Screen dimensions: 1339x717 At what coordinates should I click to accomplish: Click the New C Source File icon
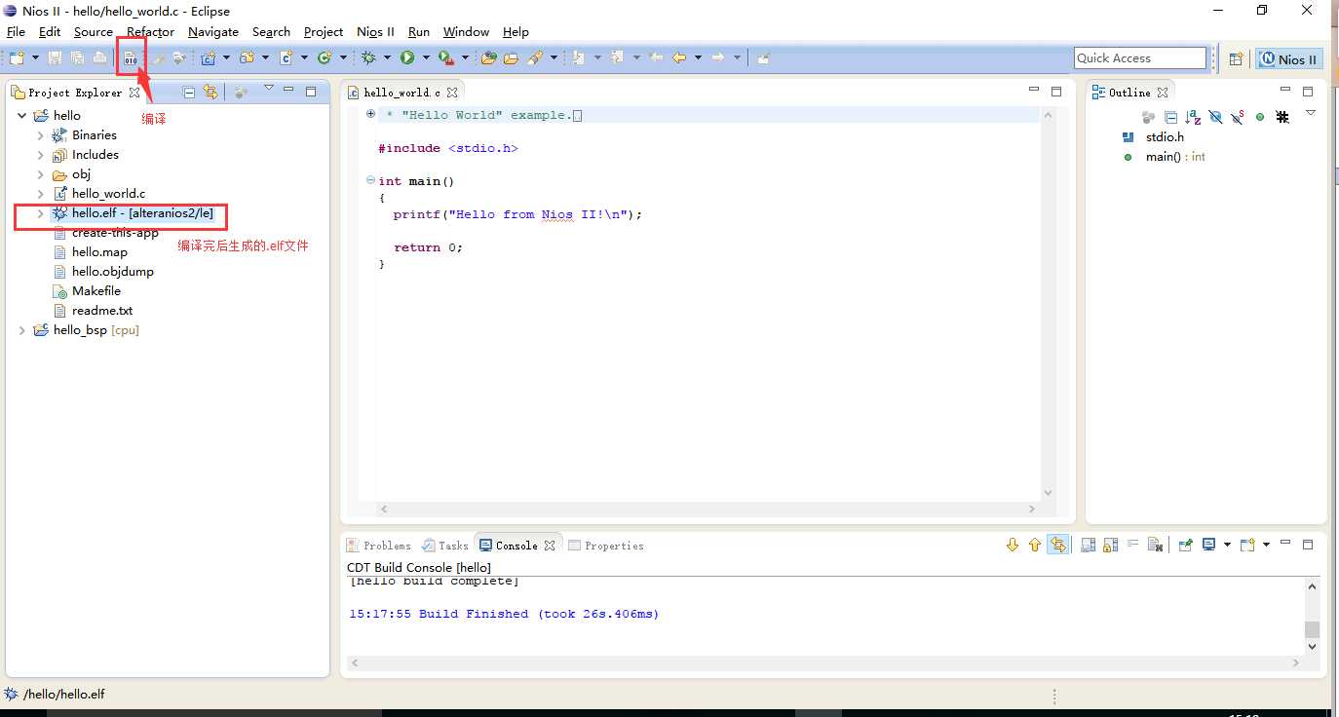(287, 57)
